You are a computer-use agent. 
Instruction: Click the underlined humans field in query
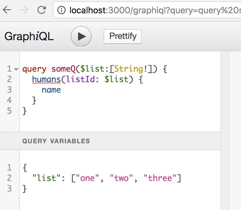pos(46,80)
